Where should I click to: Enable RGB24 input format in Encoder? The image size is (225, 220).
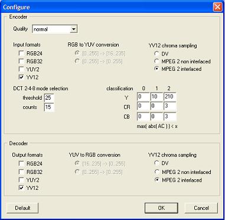pyautogui.click(x=21, y=53)
